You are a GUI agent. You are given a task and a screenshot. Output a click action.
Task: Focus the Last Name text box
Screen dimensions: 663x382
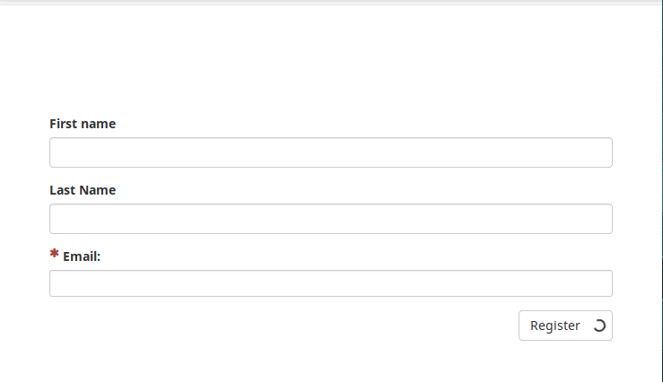[330, 219]
